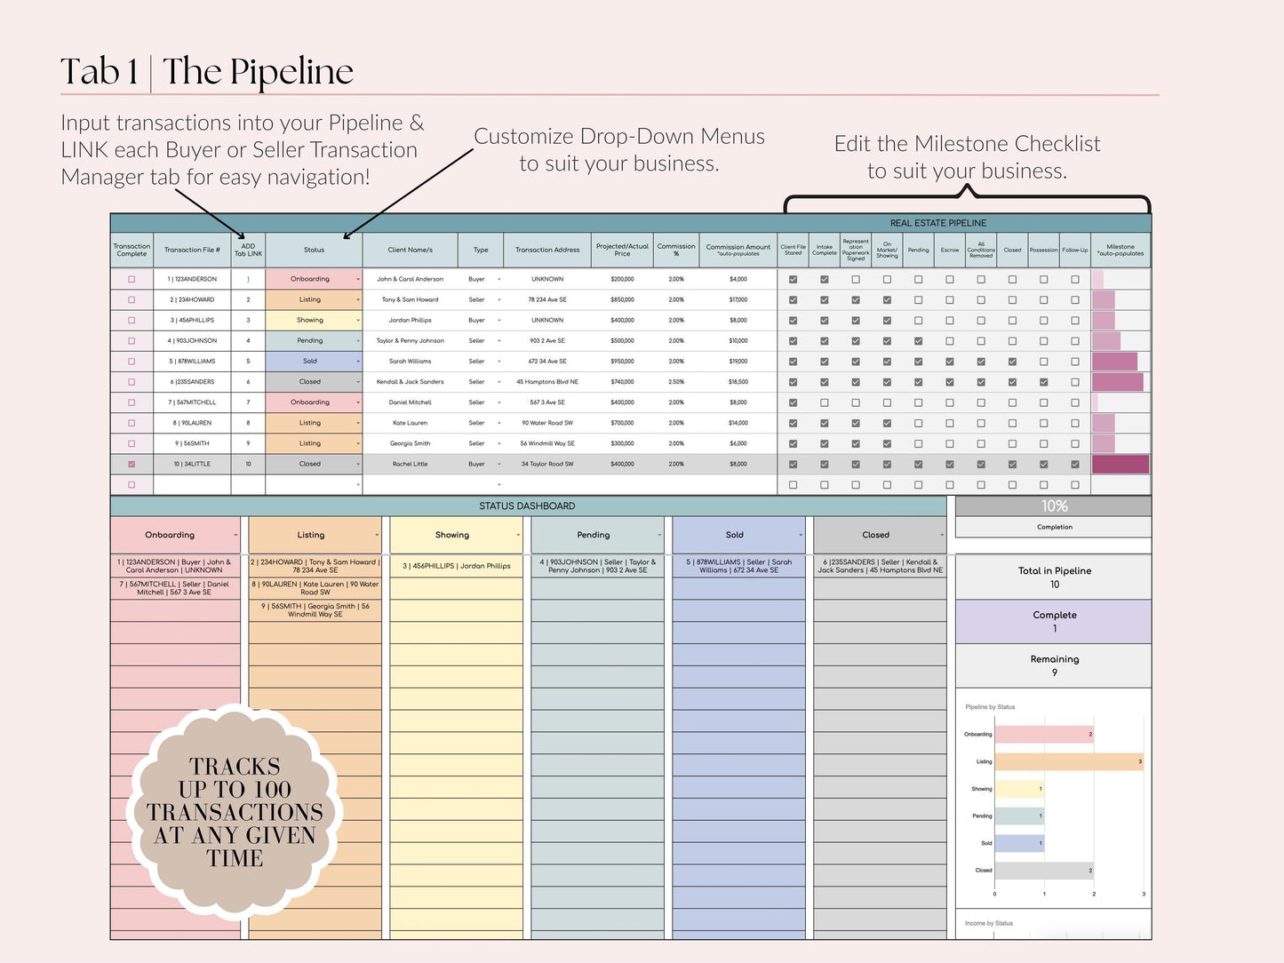Follow tab link 8 in 90LAUREN row
Screen dimensions: 1284x963
click(248, 423)
